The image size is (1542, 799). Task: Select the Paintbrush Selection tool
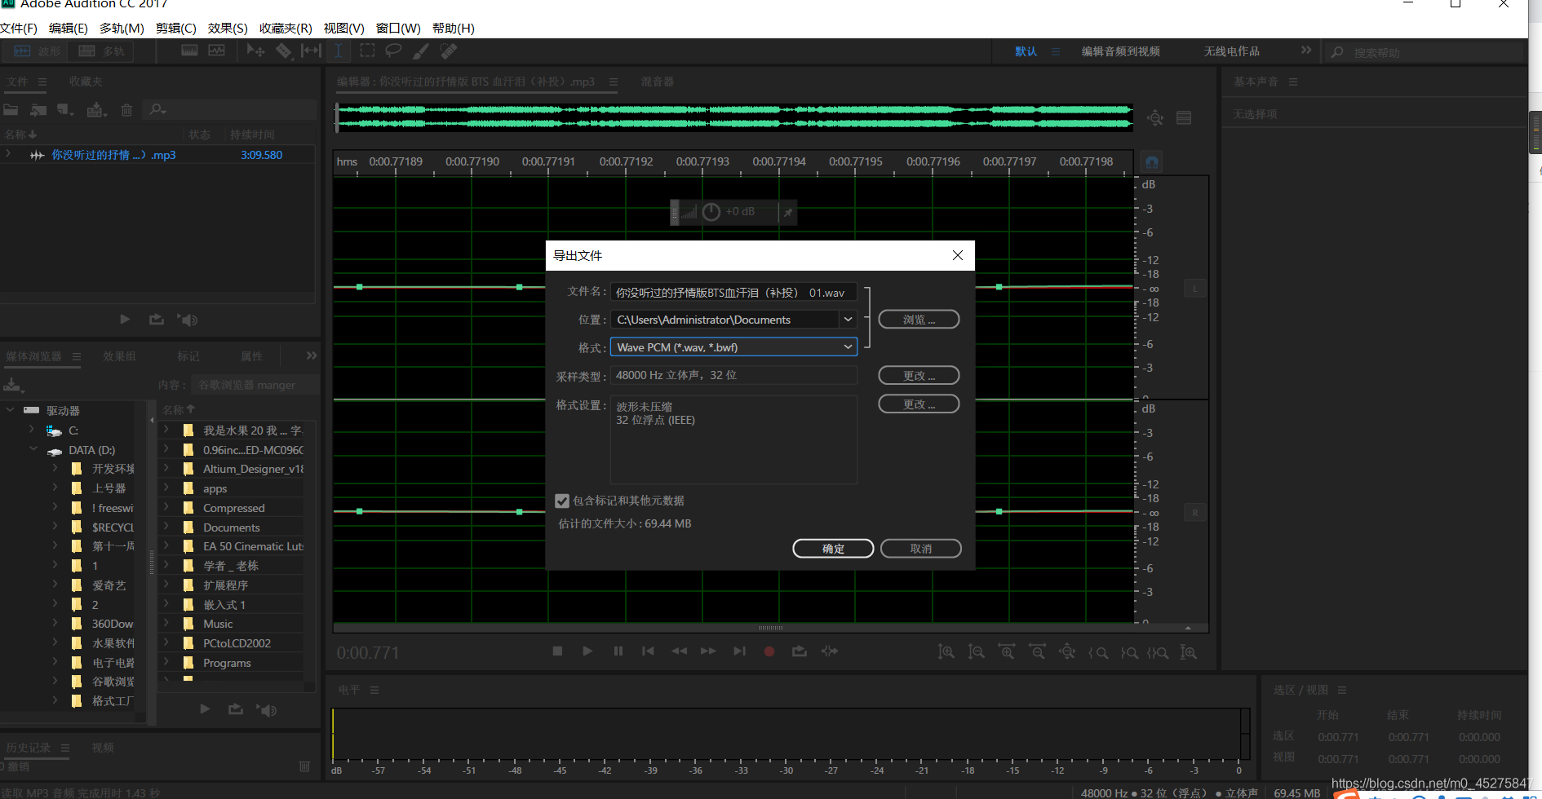[x=421, y=51]
